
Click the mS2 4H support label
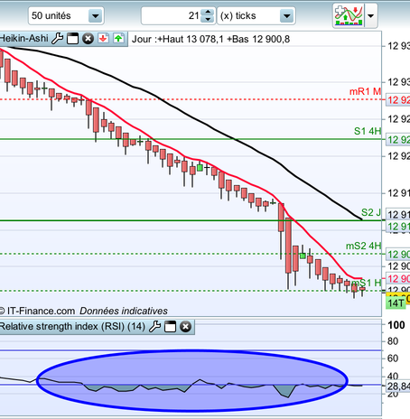click(x=363, y=246)
